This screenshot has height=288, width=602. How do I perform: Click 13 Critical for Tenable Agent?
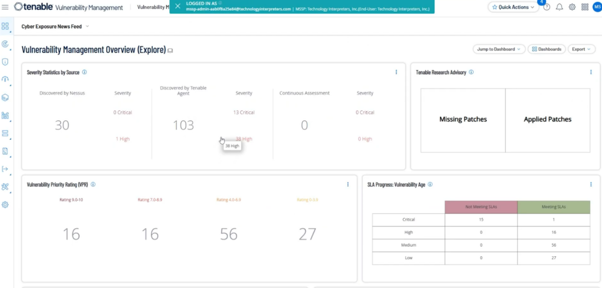click(x=244, y=112)
